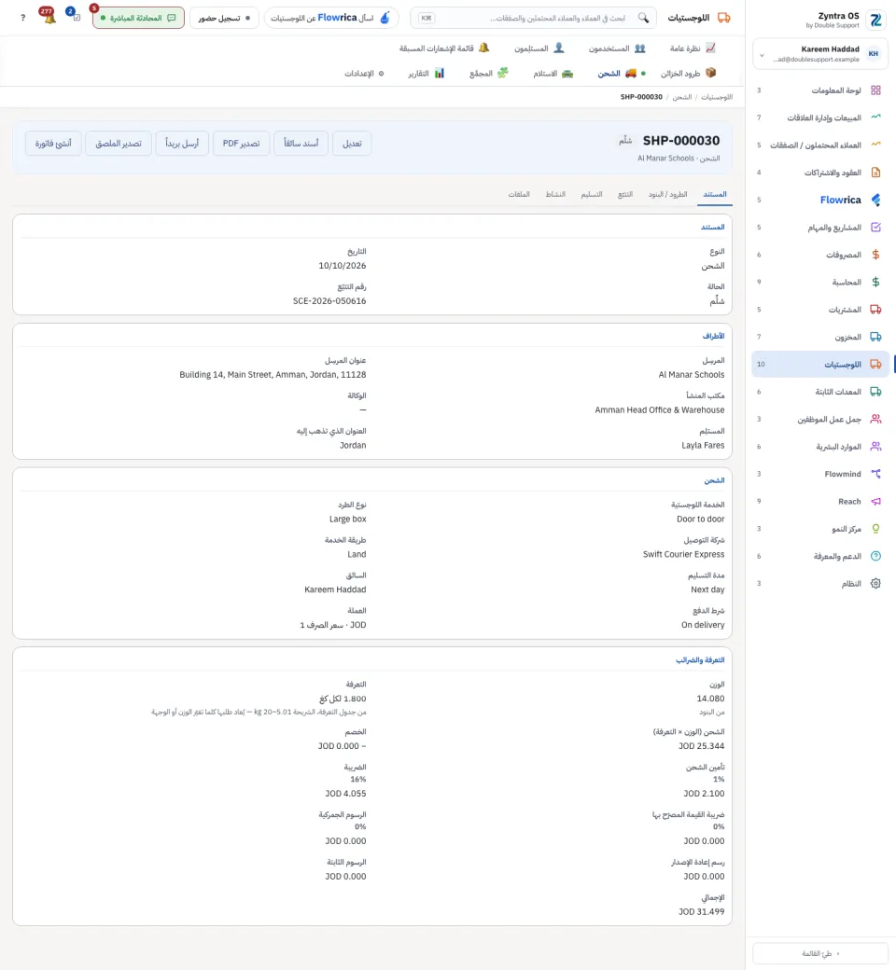896x970 pixels.
Task: Open Pre-alert list tab (قائمة الإشعارات المسبقة)
Action: (x=444, y=48)
